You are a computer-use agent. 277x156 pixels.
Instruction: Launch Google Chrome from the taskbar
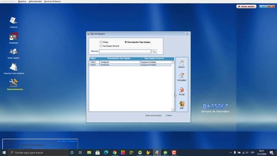tap(114, 153)
